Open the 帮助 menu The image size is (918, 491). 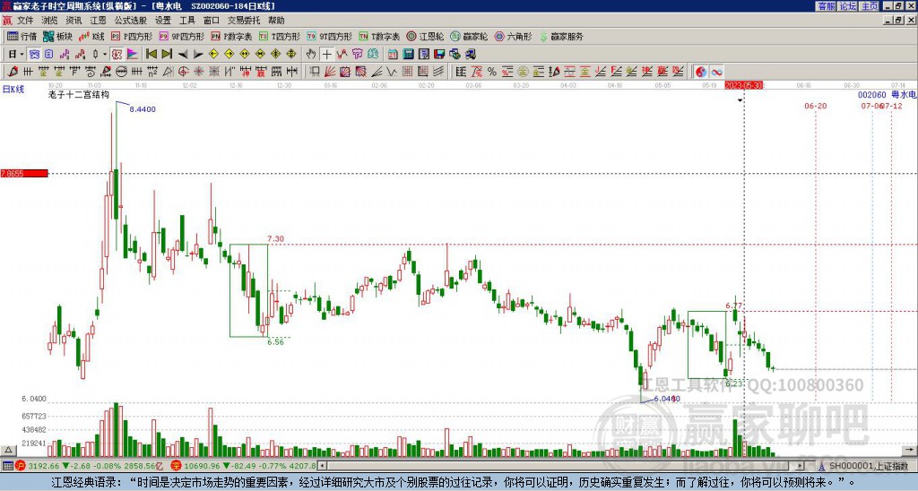pos(276,21)
